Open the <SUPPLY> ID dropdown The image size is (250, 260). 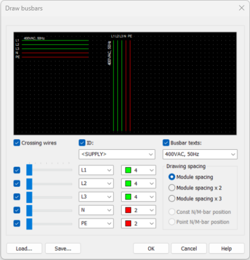[117, 154]
